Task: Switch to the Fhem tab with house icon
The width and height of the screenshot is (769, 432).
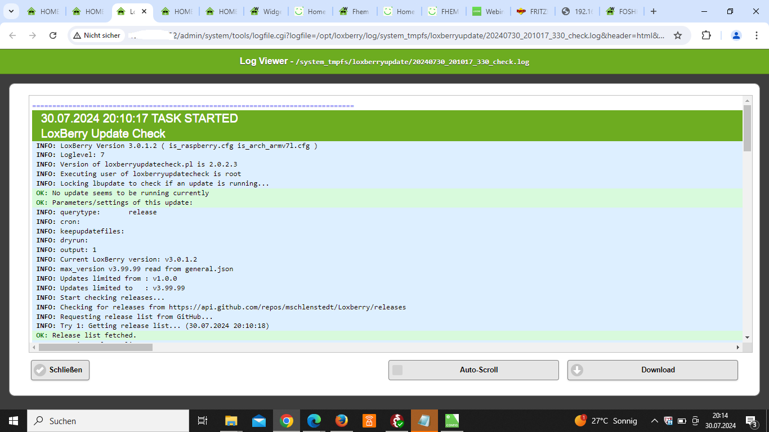Action: pos(354,11)
